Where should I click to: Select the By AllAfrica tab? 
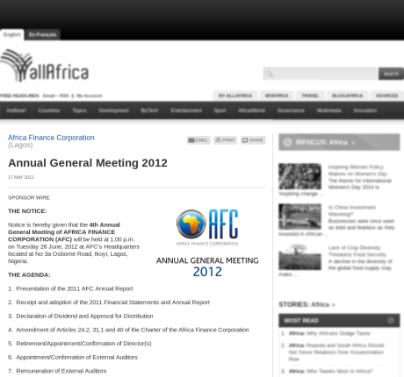point(235,96)
